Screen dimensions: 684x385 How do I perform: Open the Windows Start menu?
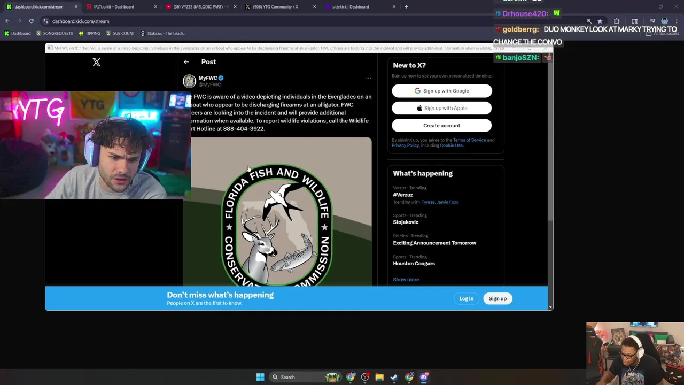click(x=260, y=377)
